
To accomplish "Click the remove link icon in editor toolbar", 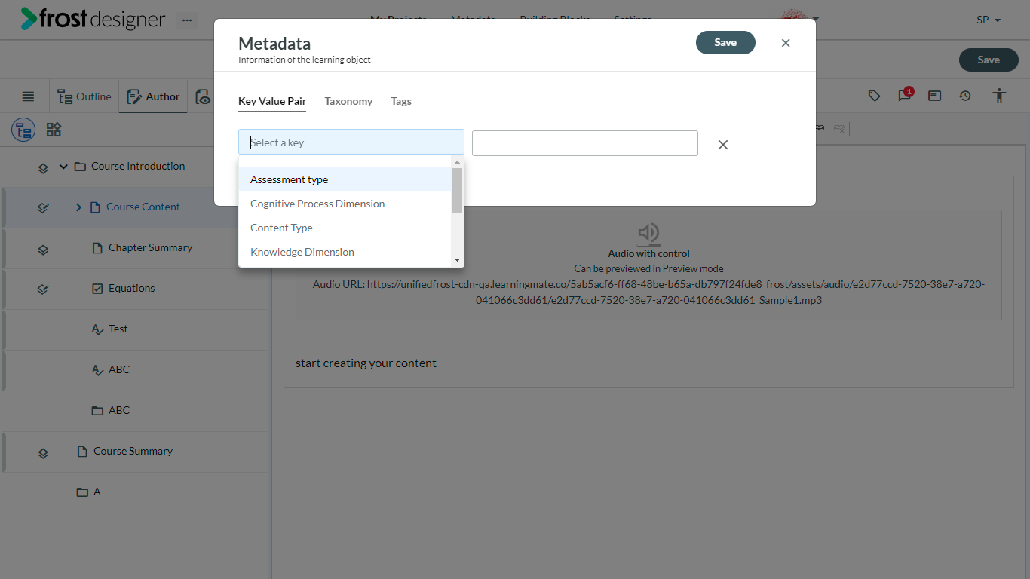I will [838, 129].
